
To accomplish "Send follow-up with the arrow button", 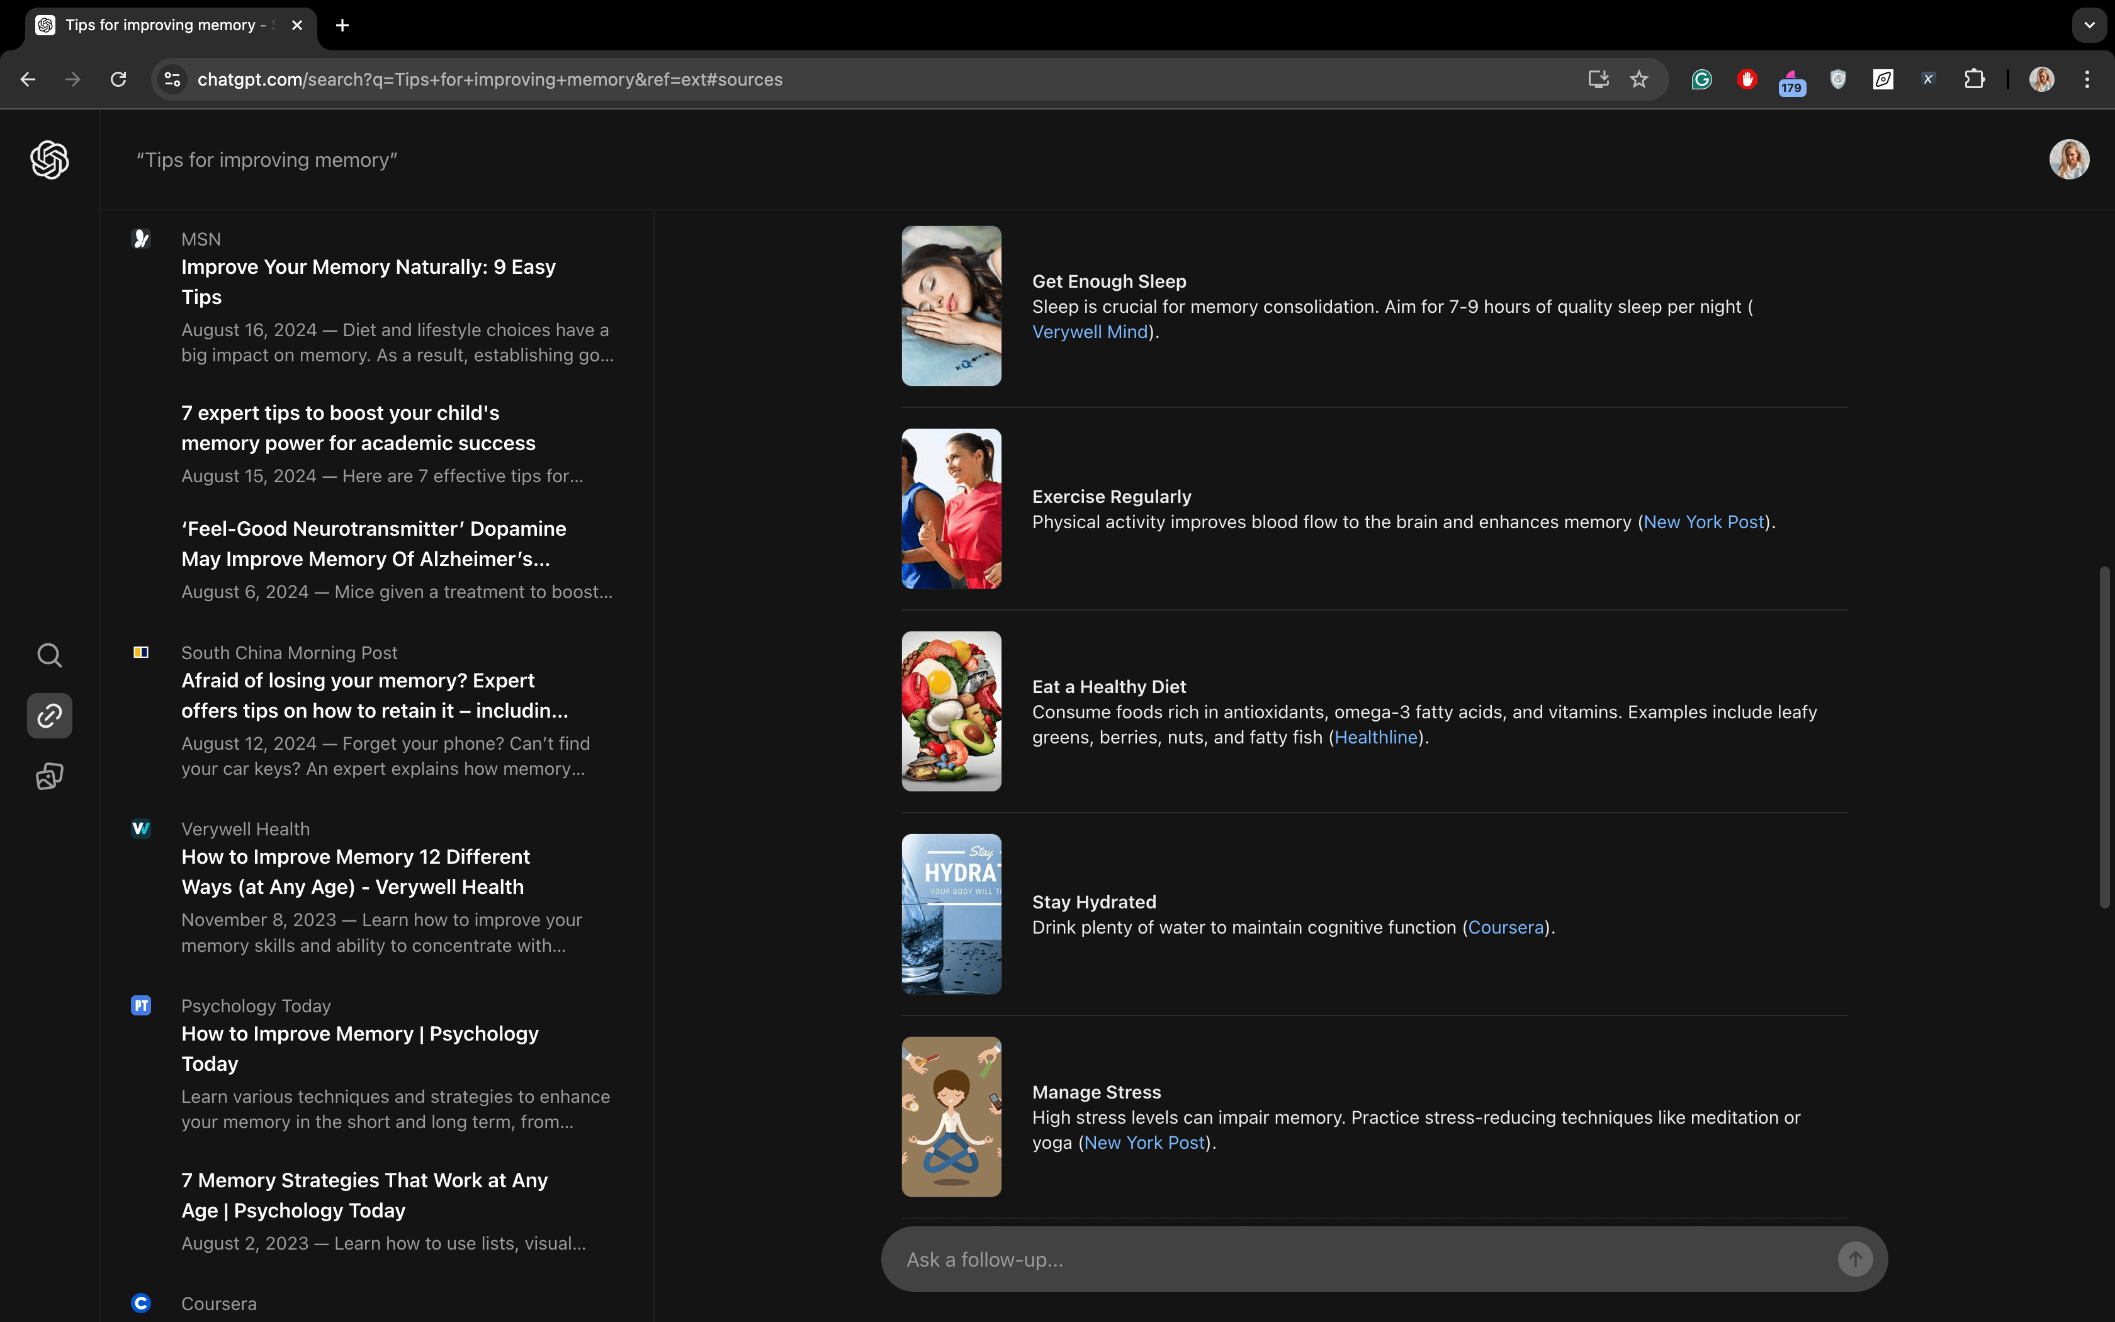I will point(1854,1259).
